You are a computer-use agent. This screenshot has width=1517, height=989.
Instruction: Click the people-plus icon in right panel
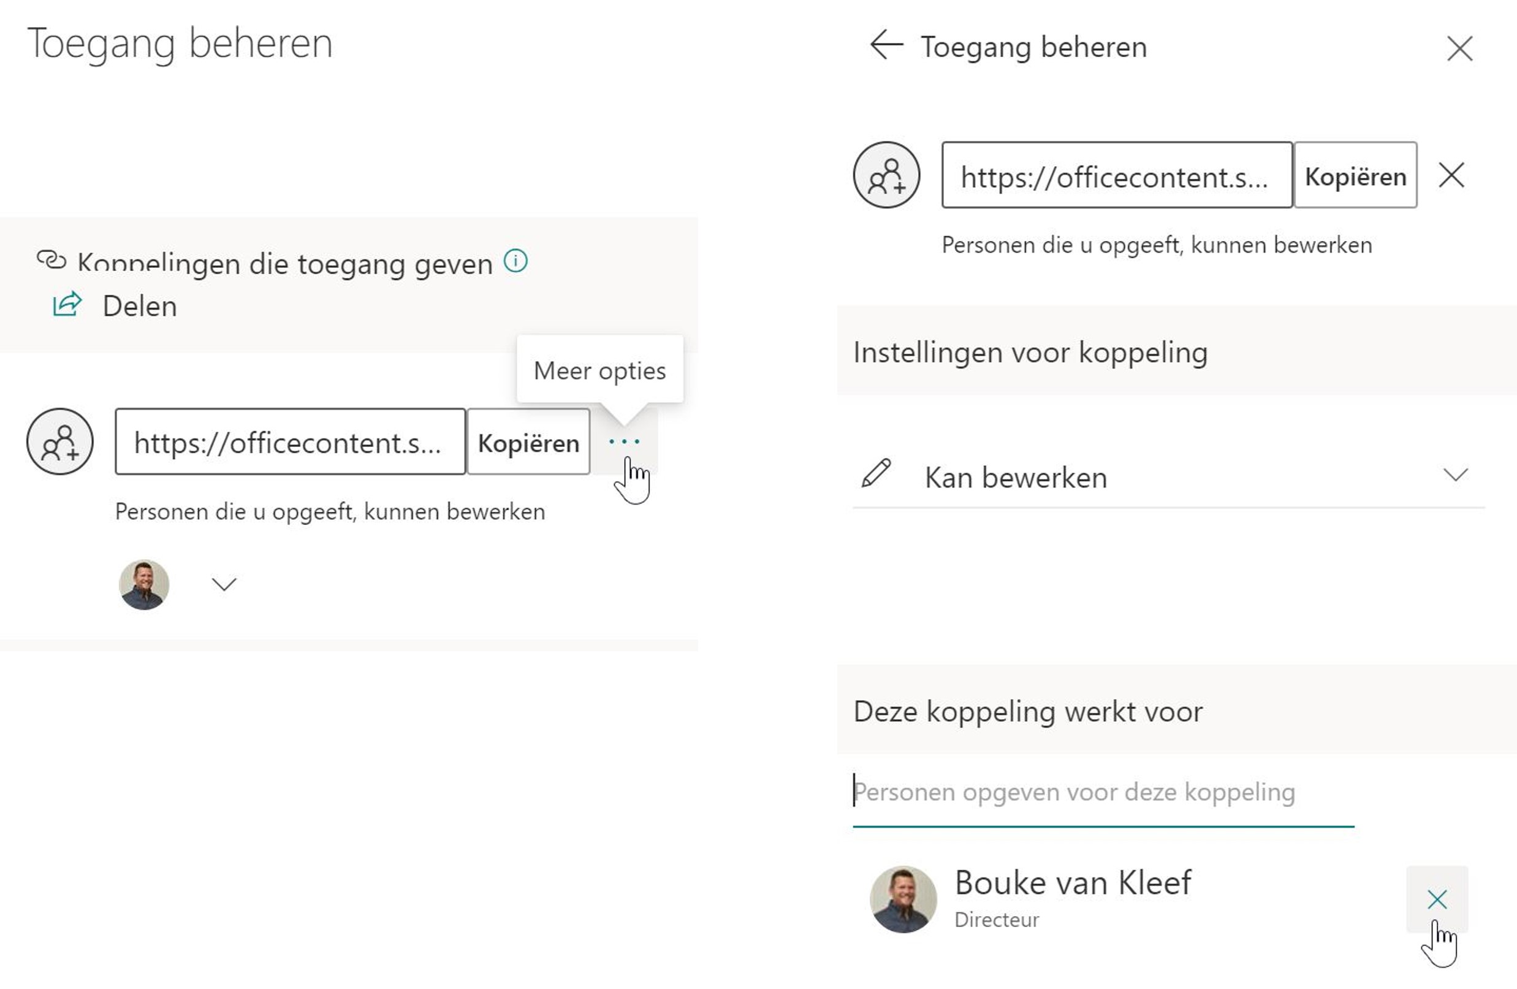click(x=887, y=175)
